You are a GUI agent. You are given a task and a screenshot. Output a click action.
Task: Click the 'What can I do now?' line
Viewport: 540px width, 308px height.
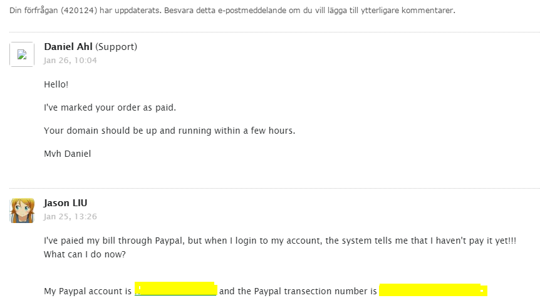tap(85, 254)
